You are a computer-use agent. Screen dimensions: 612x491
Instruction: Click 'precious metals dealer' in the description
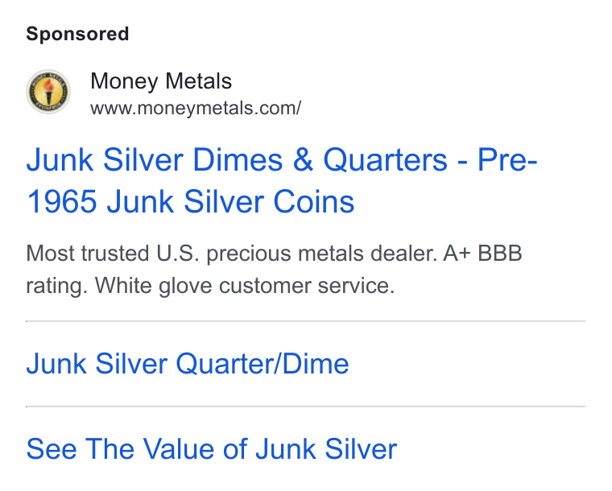tap(322, 254)
